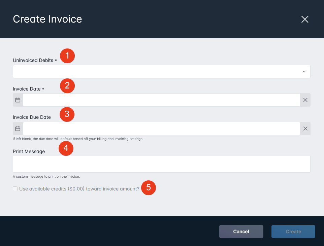This screenshot has width=324, height=246.
Task: Click the 'Create Invoice' dialog title
Action: pos(47,19)
